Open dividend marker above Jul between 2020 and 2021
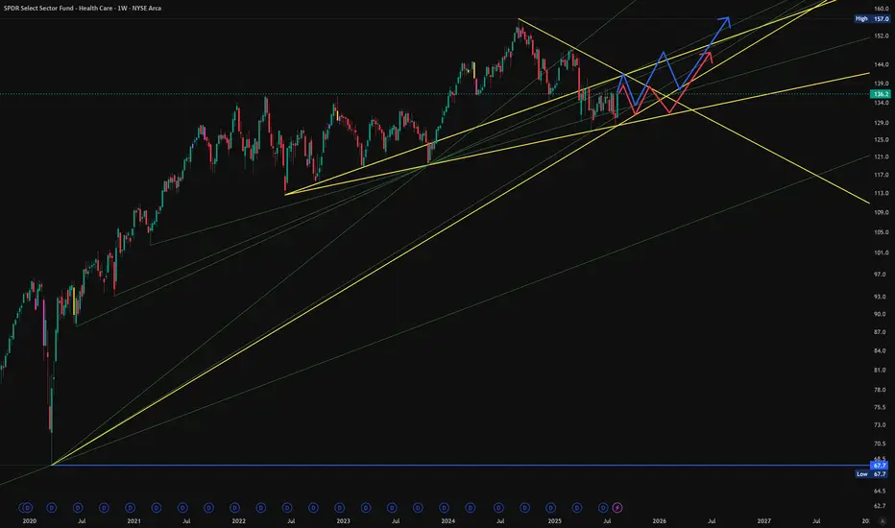The image size is (895, 528). click(78, 508)
